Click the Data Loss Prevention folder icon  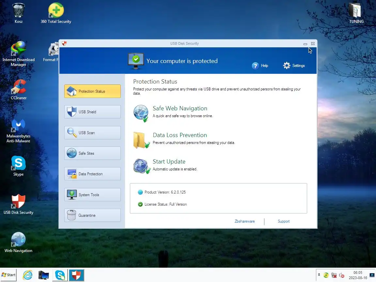141,140
